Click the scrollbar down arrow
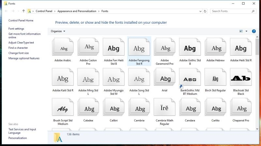 click(x=257, y=129)
